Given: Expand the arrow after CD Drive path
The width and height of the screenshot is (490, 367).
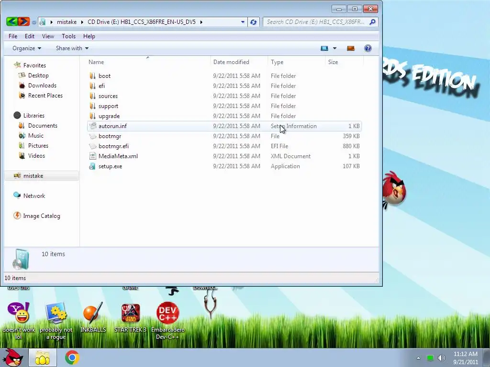Looking at the screenshot, I should point(201,22).
